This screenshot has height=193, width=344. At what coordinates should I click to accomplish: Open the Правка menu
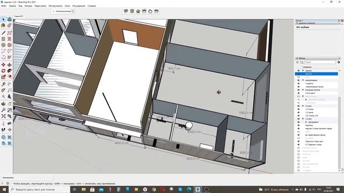coord(12,6)
